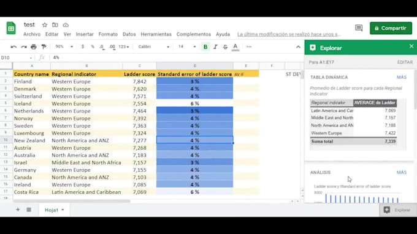This screenshot has width=417, height=234.
Task: Select the Iceland 6 % cell
Action: click(194, 103)
